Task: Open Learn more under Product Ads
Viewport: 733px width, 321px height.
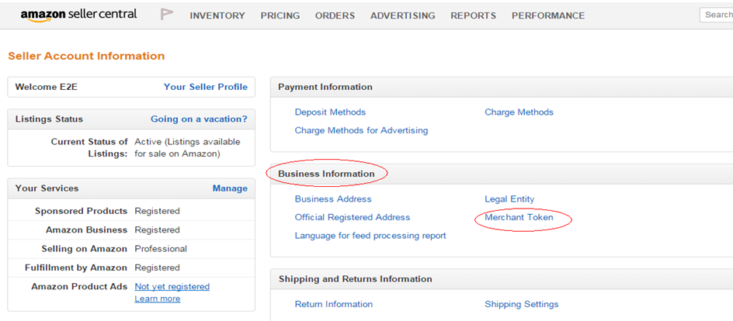Action: (x=157, y=299)
